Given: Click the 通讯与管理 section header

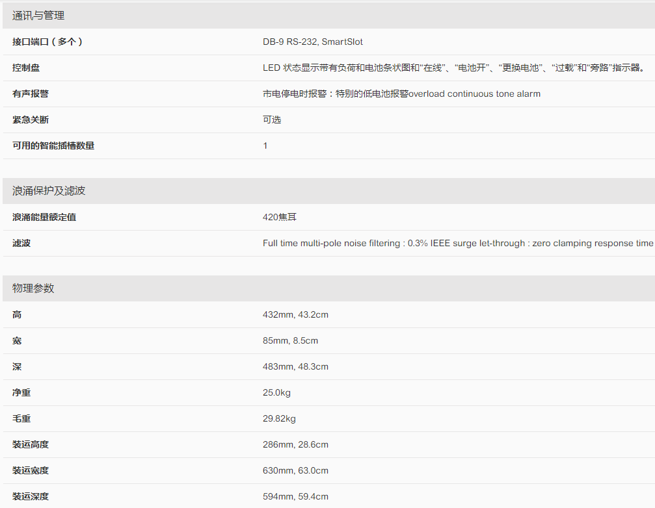Looking at the screenshot, I should click(38, 16).
